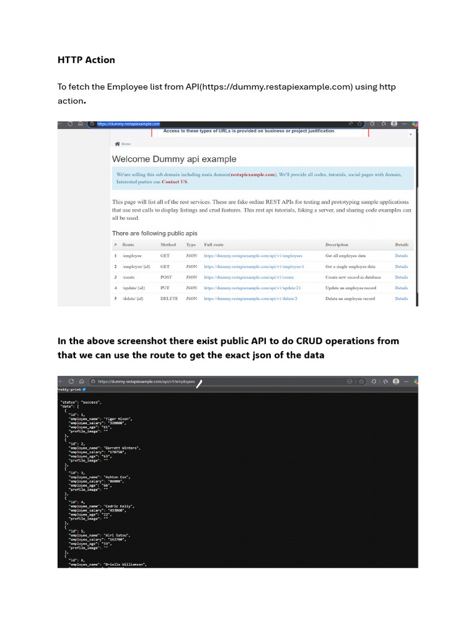
Task: Click the DELETE method cell
Action: tap(169, 298)
